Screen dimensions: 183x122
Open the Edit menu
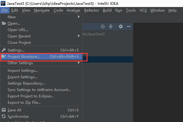tap(15, 10)
